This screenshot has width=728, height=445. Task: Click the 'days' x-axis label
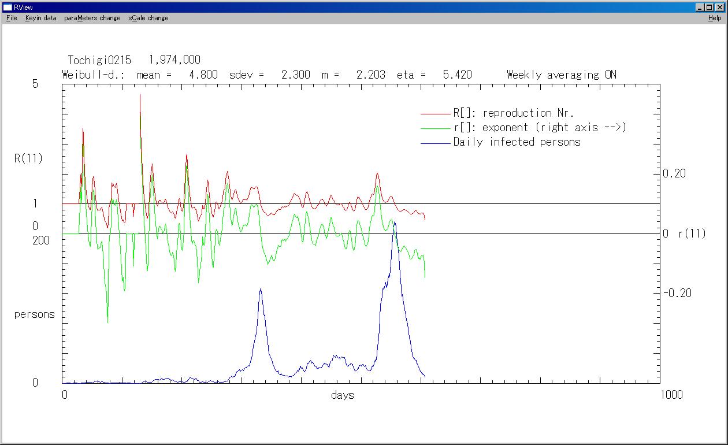(x=343, y=395)
